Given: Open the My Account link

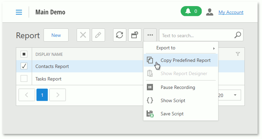Looking at the screenshot, I should point(231,12).
